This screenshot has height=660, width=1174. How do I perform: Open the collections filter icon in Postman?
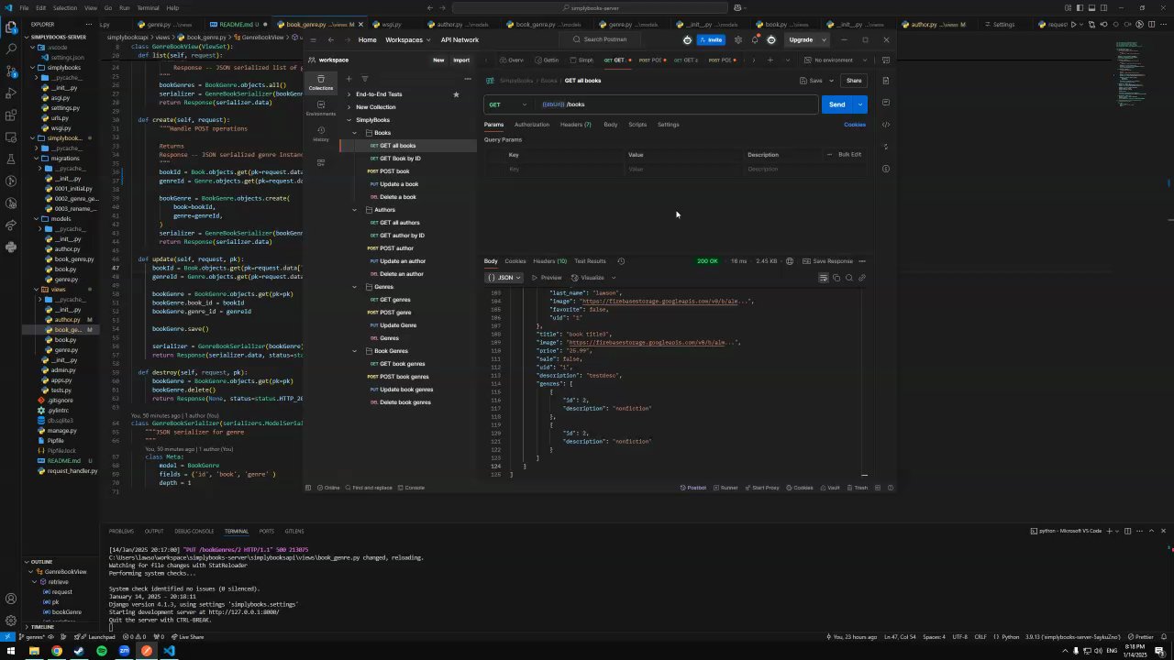coord(364,79)
